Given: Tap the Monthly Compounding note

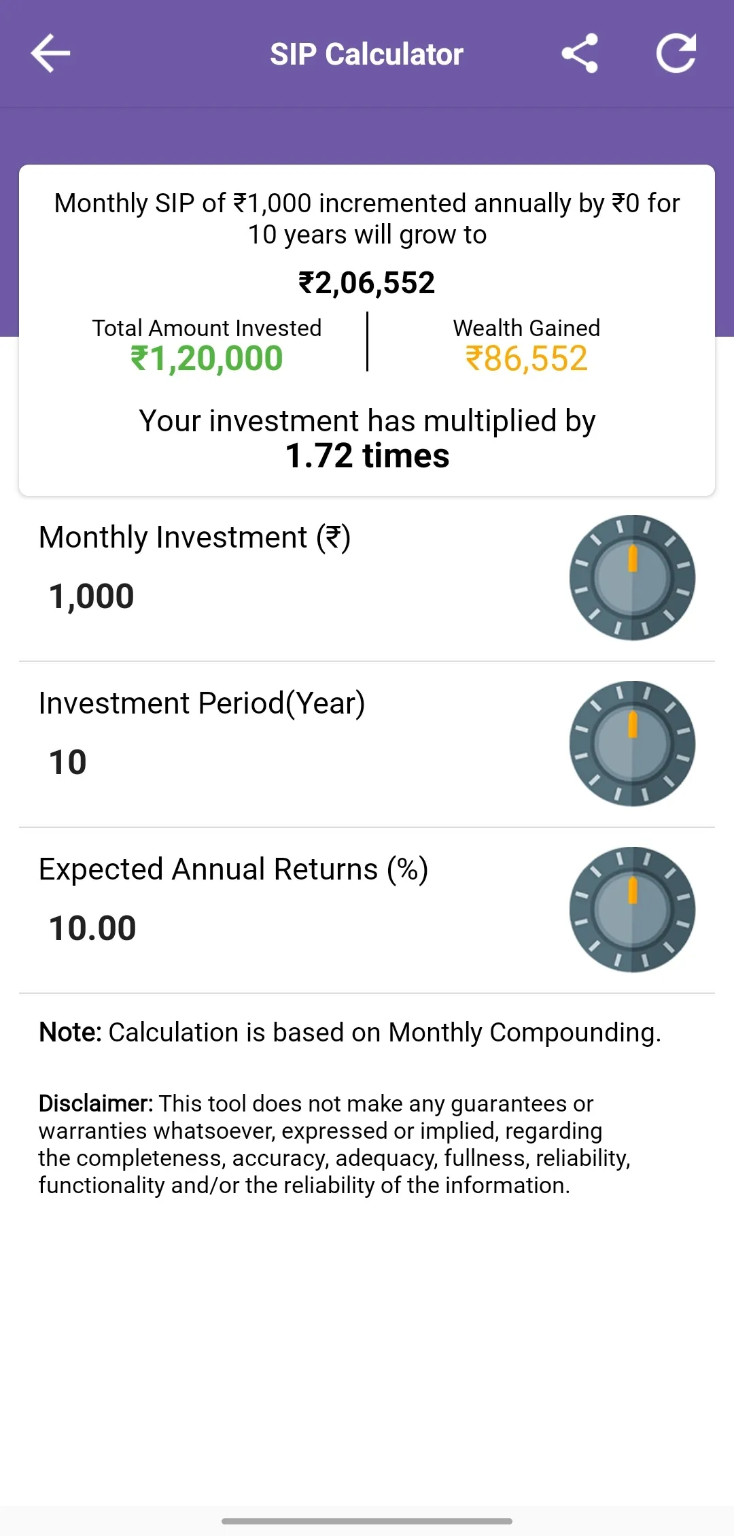Looking at the screenshot, I should coord(350,1033).
